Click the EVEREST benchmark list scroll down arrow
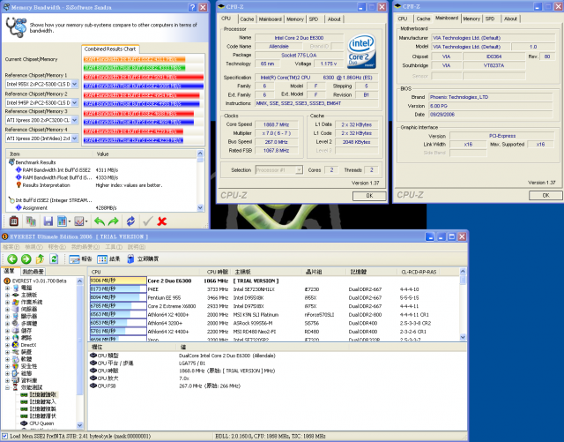This screenshot has width=564, height=442. (463, 337)
